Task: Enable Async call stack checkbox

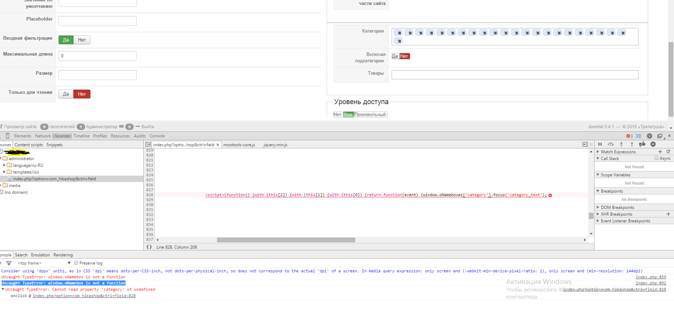Action: (x=656, y=158)
